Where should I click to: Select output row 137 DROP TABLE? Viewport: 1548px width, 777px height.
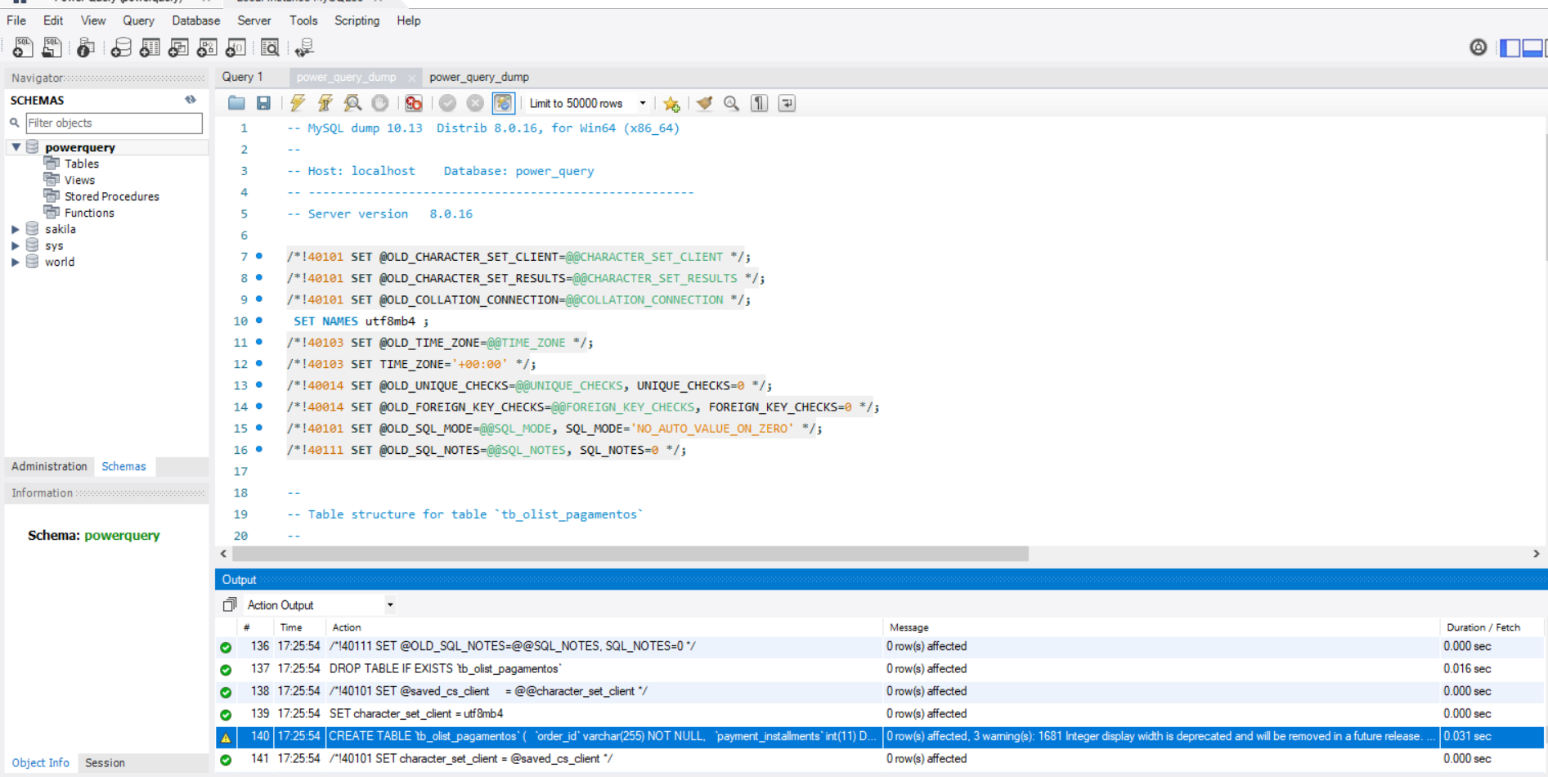[x=880, y=668]
